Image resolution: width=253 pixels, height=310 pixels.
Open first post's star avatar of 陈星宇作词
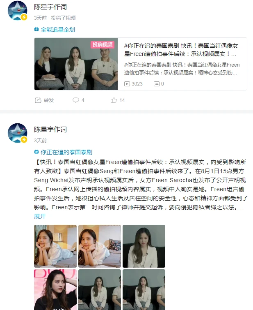(17, 11)
